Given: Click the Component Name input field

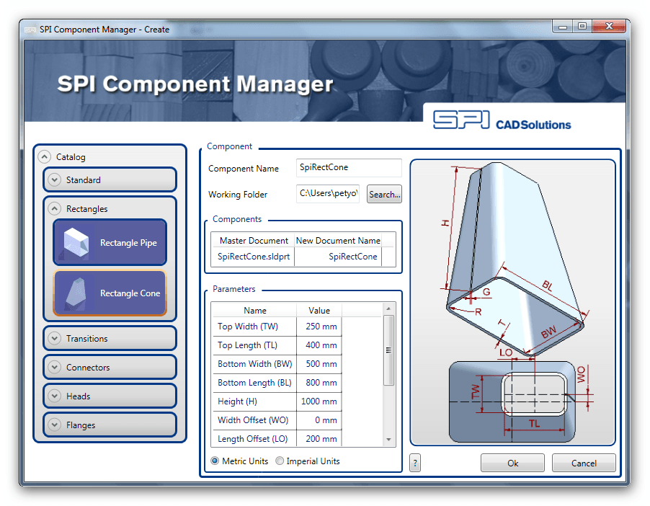Looking at the screenshot, I should [349, 167].
